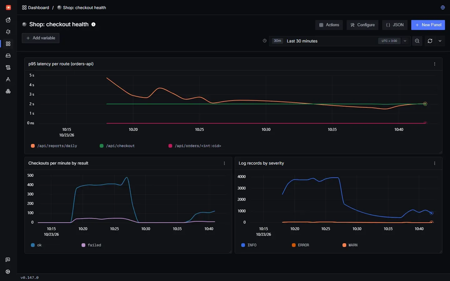450x281 pixels.
Task: Open the Alerts bell icon in the sidebar
Action: 8,32
